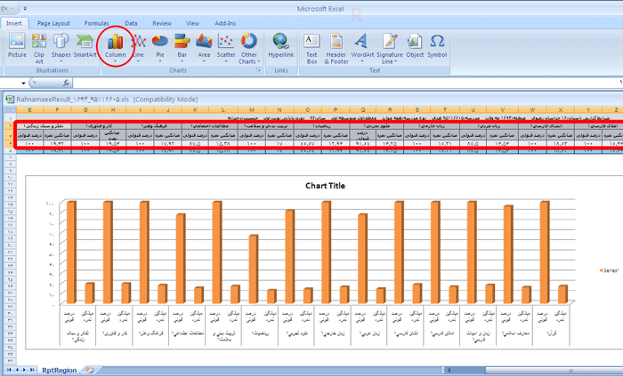Screen dimensions: 623x376
Task: Insert a Symbol
Action: 437,47
